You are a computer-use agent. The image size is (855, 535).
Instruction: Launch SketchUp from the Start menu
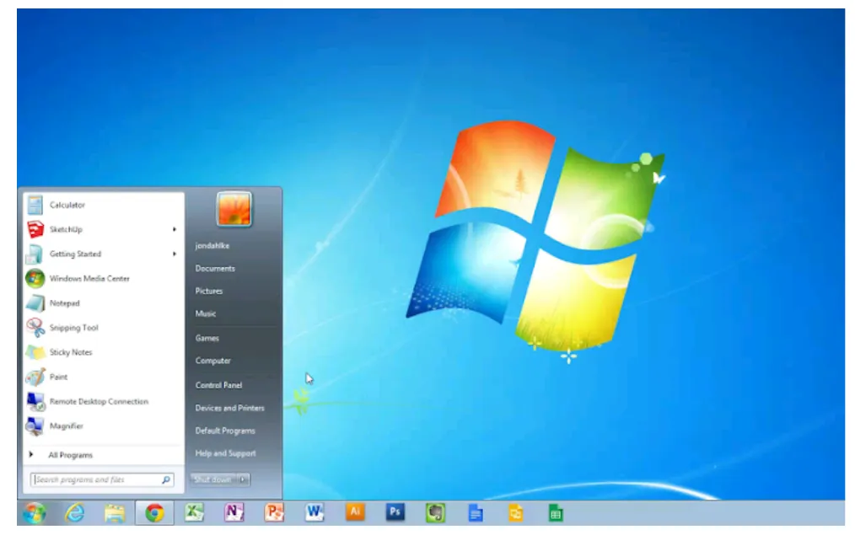click(103, 229)
